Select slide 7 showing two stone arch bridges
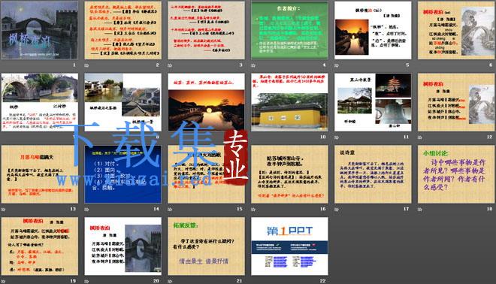The image size is (496, 284). pos(40,102)
